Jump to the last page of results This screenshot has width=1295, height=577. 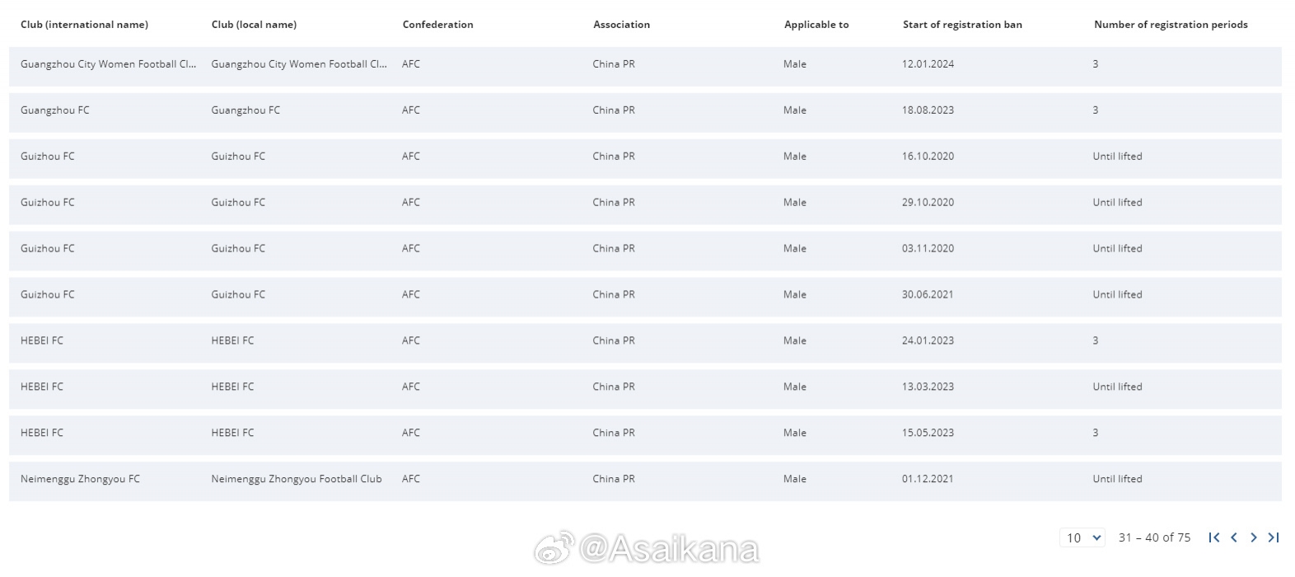click(x=1274, y=537)
